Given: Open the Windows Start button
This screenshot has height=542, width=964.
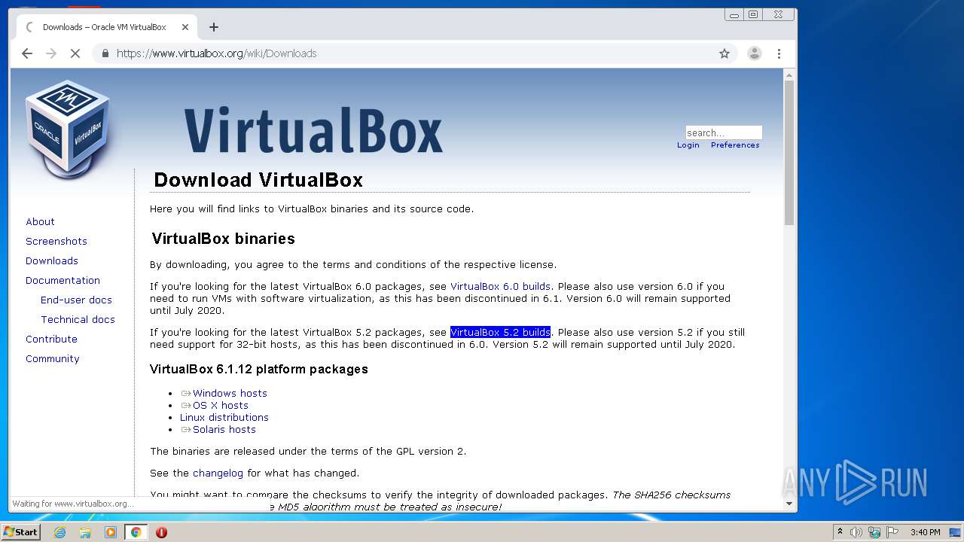Looking at the screenshot, I should [x=21, y=532].
